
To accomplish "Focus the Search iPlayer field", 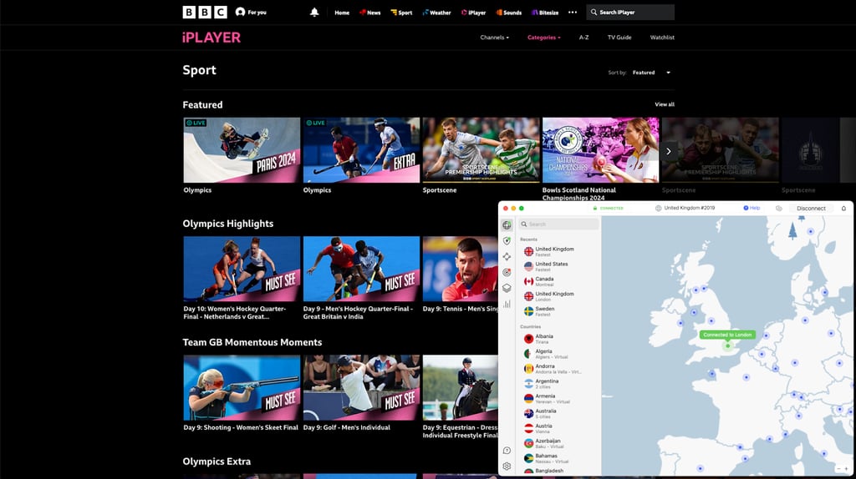I will pyautogui.click(x=630, y=12).
